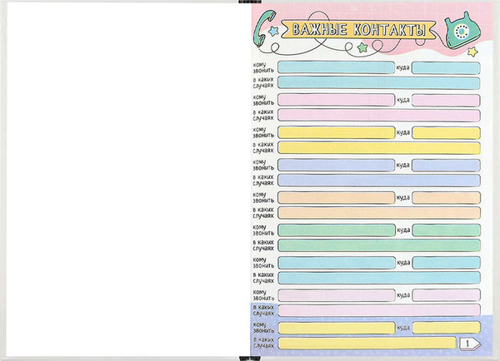The height and width of the screenshot is (361, 500).
Task: Select the green "кому звонить" field
Action: pos(335,230)
